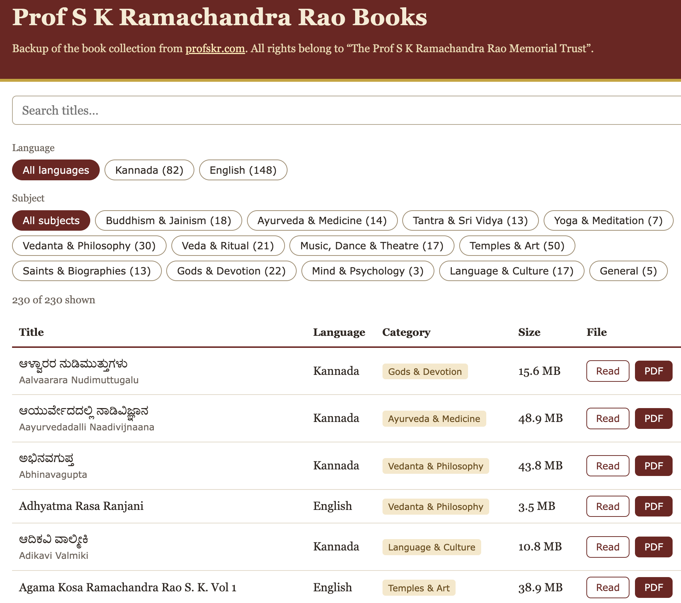681x603 pixels.
Task: Click Language & Culture tag for Adikavi Valmiki
Action: (431, 547)
